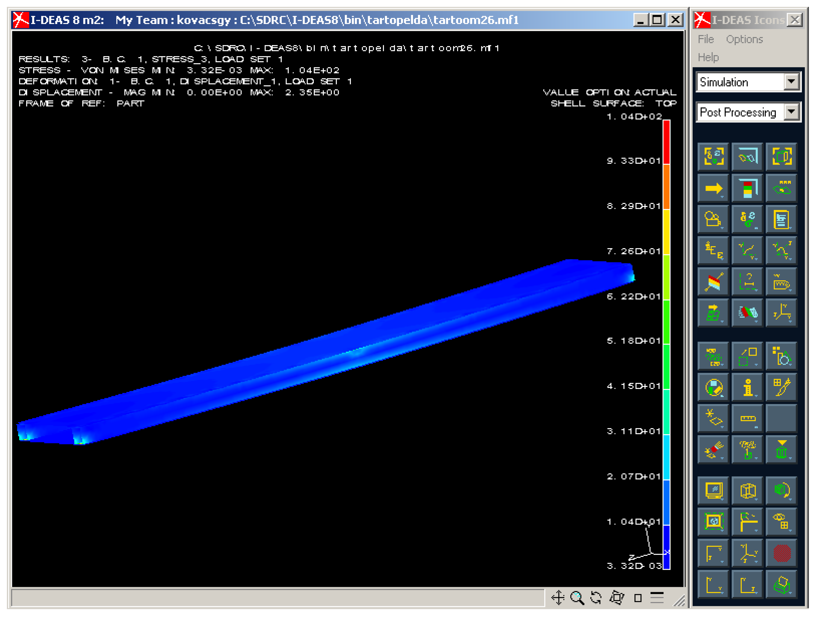The height and width of the screenshot is (618, 817).
Task: Click the movie camera animation icon
Action: pyautogui.click(x=713, y=220)
